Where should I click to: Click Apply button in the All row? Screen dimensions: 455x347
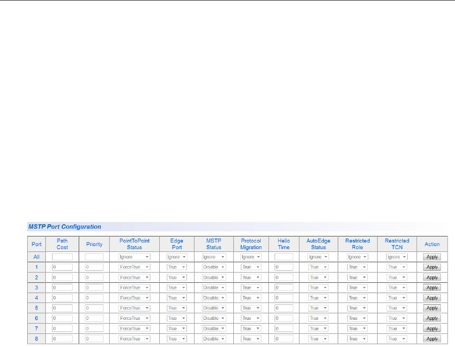pos(432,257)
